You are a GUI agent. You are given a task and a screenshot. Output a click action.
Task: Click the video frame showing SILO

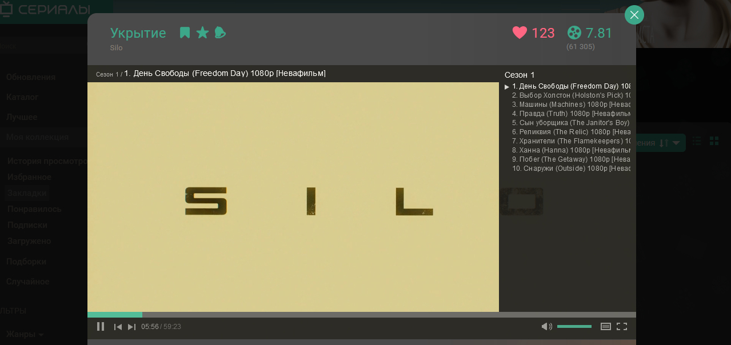[293, 197]
